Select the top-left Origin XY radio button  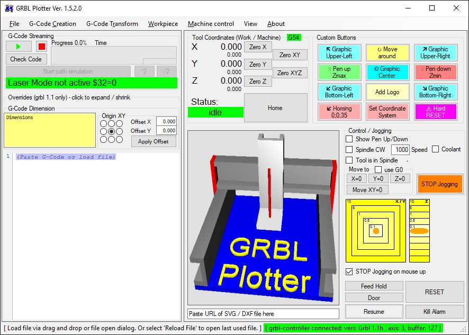point(103,123)
